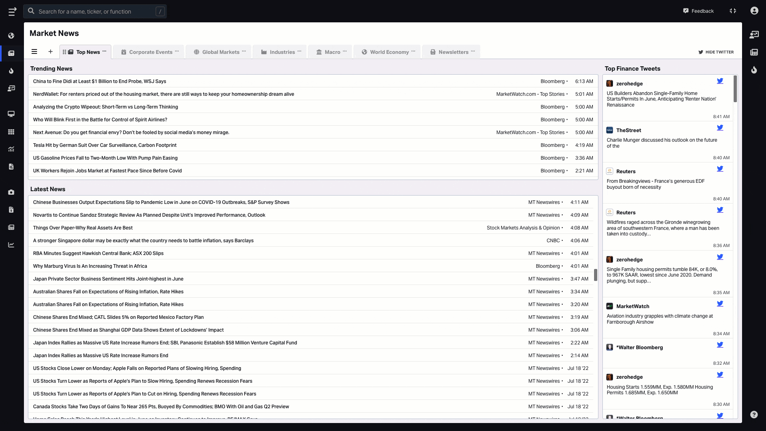Click the Top News tab options icon
Image resolution: width=766 pixels, height=431 pixels.
(x=105, y=51)
